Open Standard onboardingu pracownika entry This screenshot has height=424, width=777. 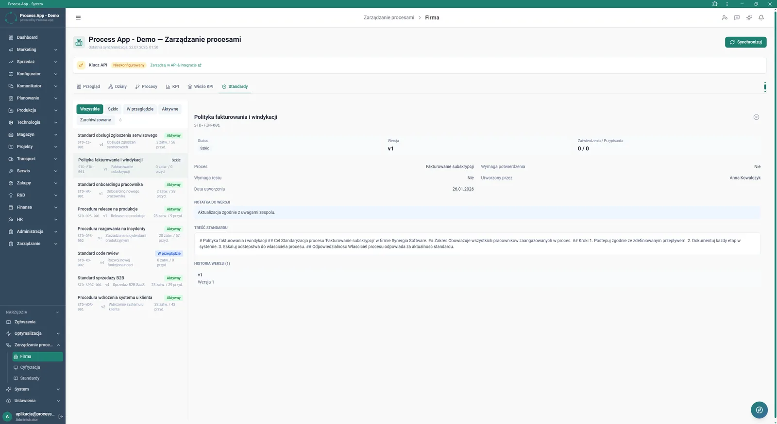tap(130, 190)
